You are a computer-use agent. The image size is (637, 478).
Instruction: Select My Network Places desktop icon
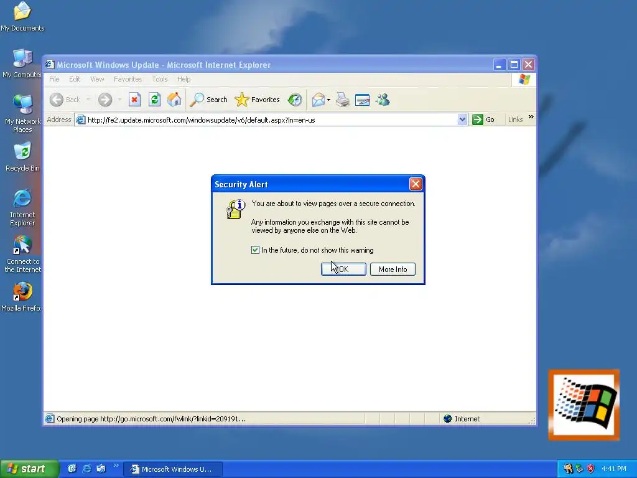point(22,114)
